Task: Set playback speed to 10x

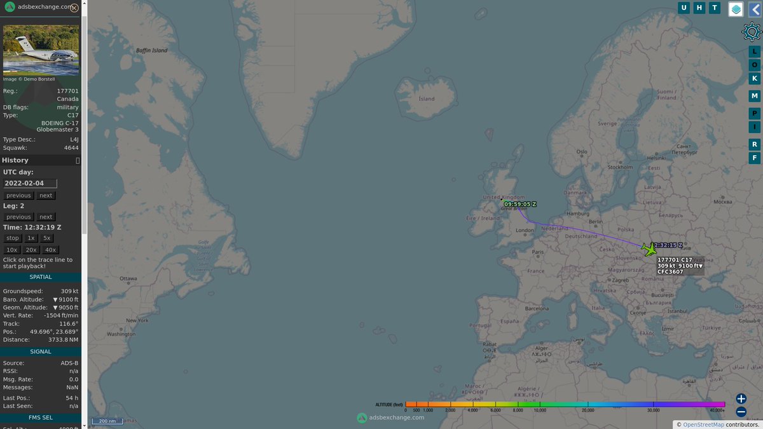Action: 12,250
